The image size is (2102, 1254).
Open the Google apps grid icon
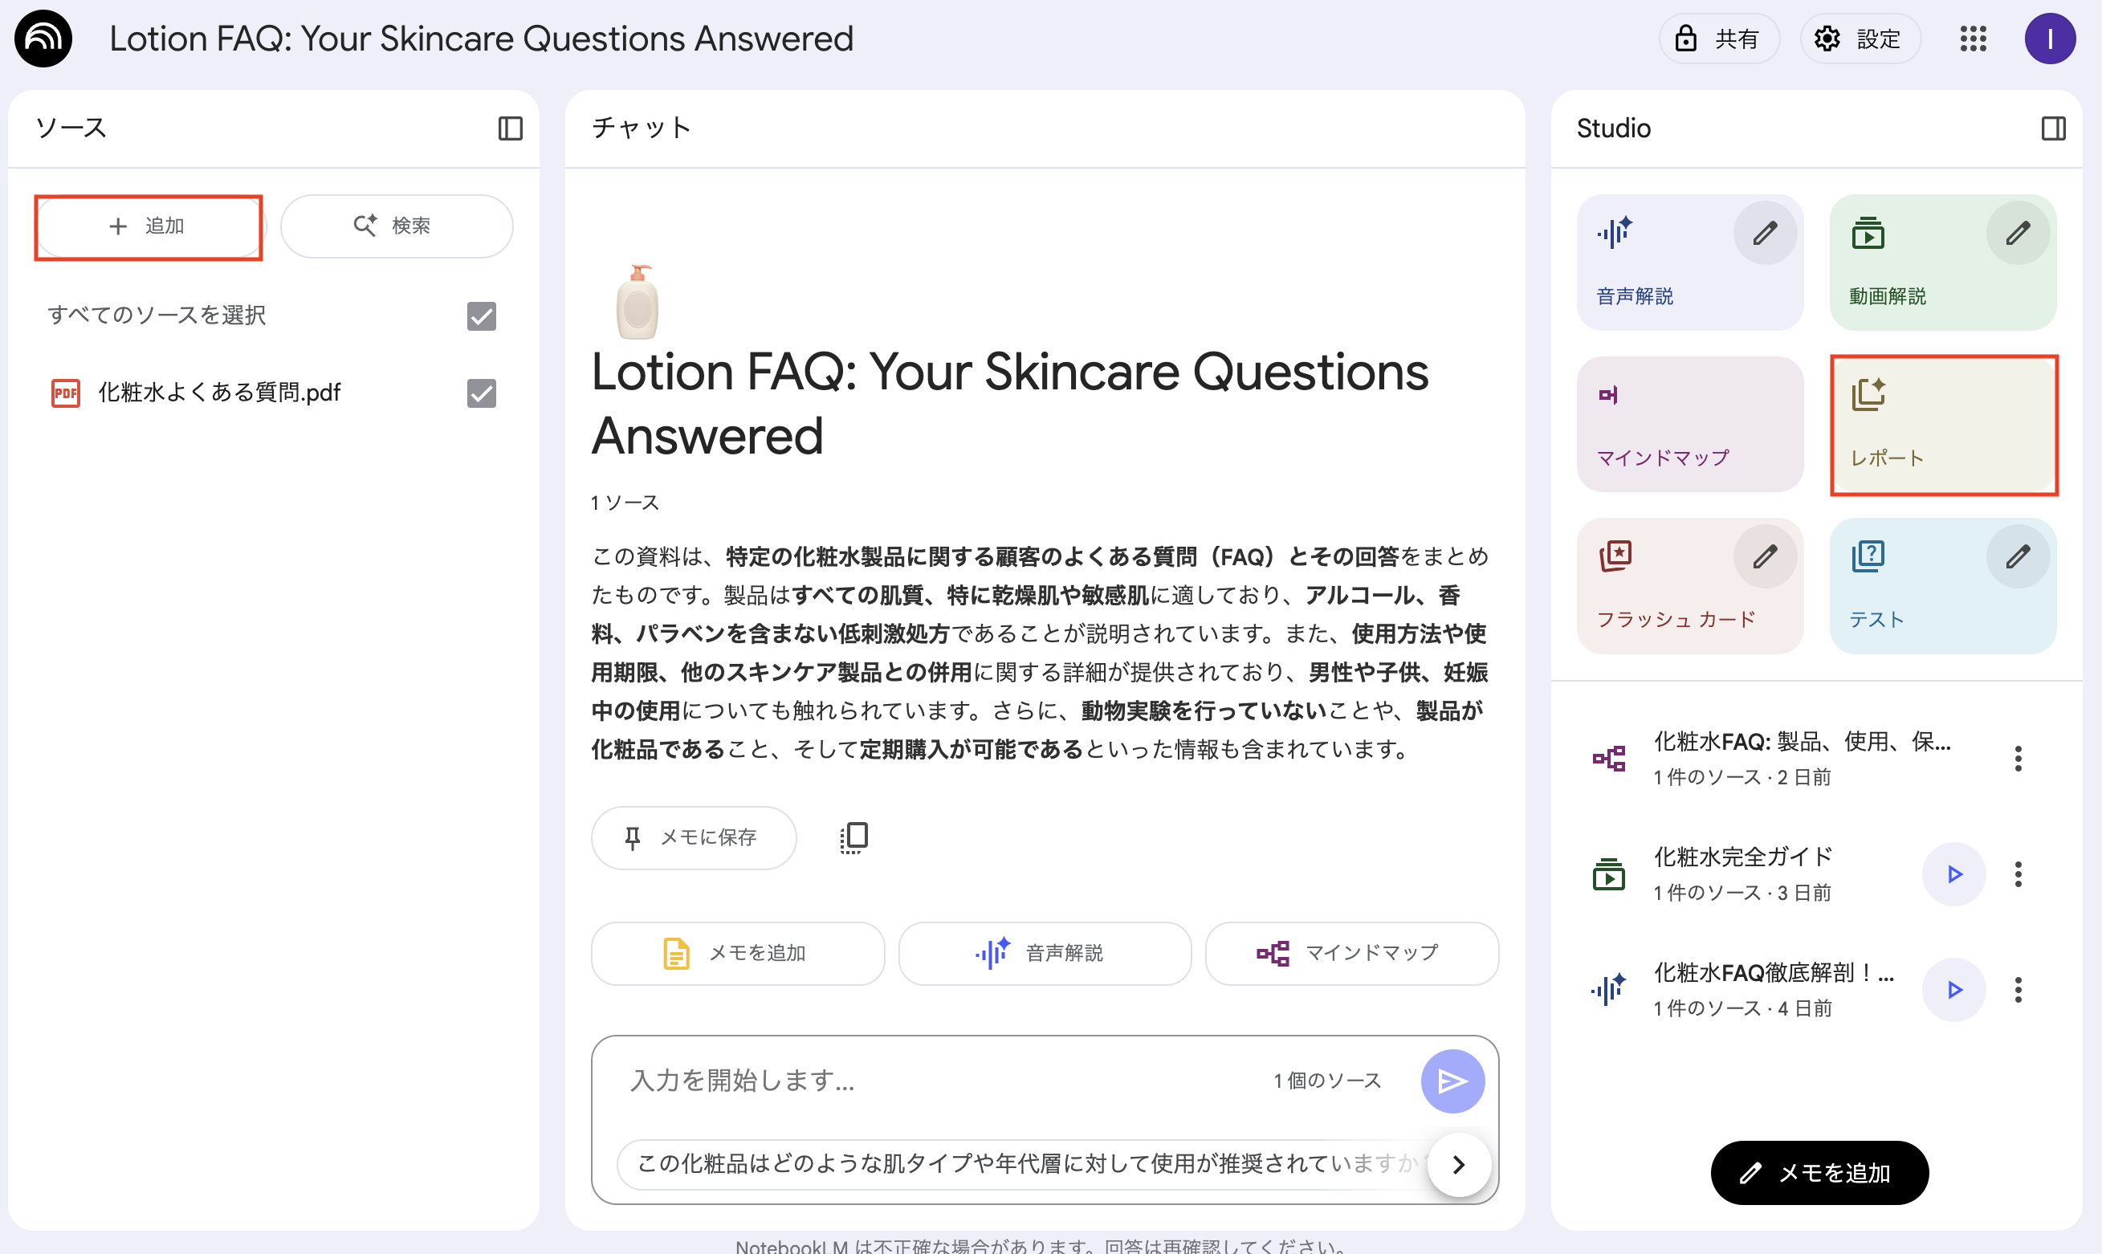coord(1973,39)
